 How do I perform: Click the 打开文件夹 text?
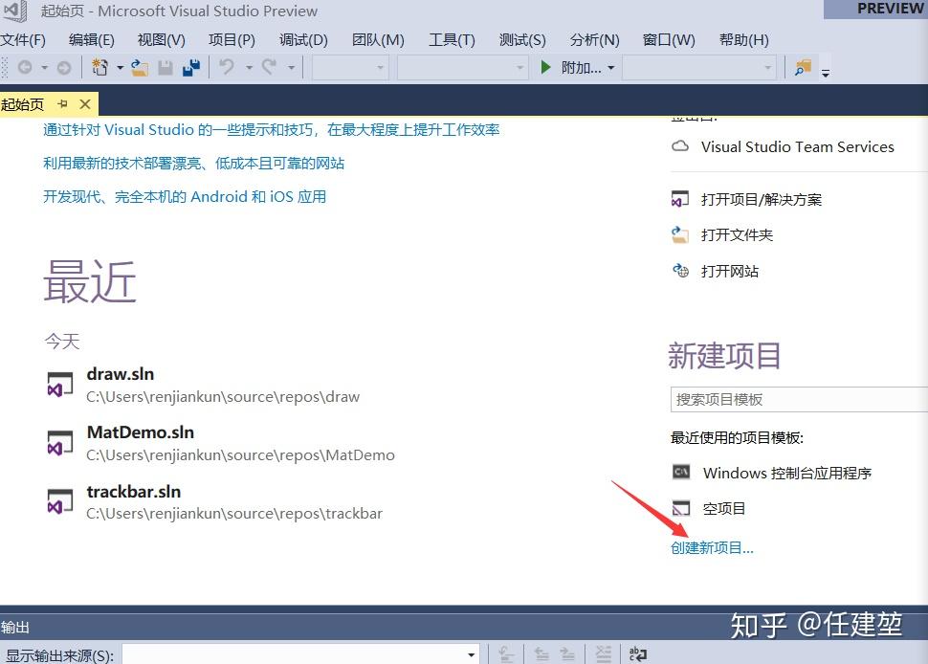coord(738,235)
